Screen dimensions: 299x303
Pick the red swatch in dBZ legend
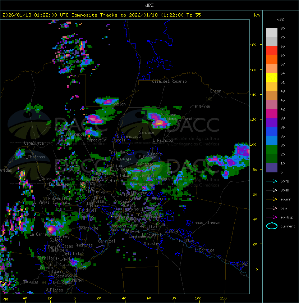pos(272,51)
